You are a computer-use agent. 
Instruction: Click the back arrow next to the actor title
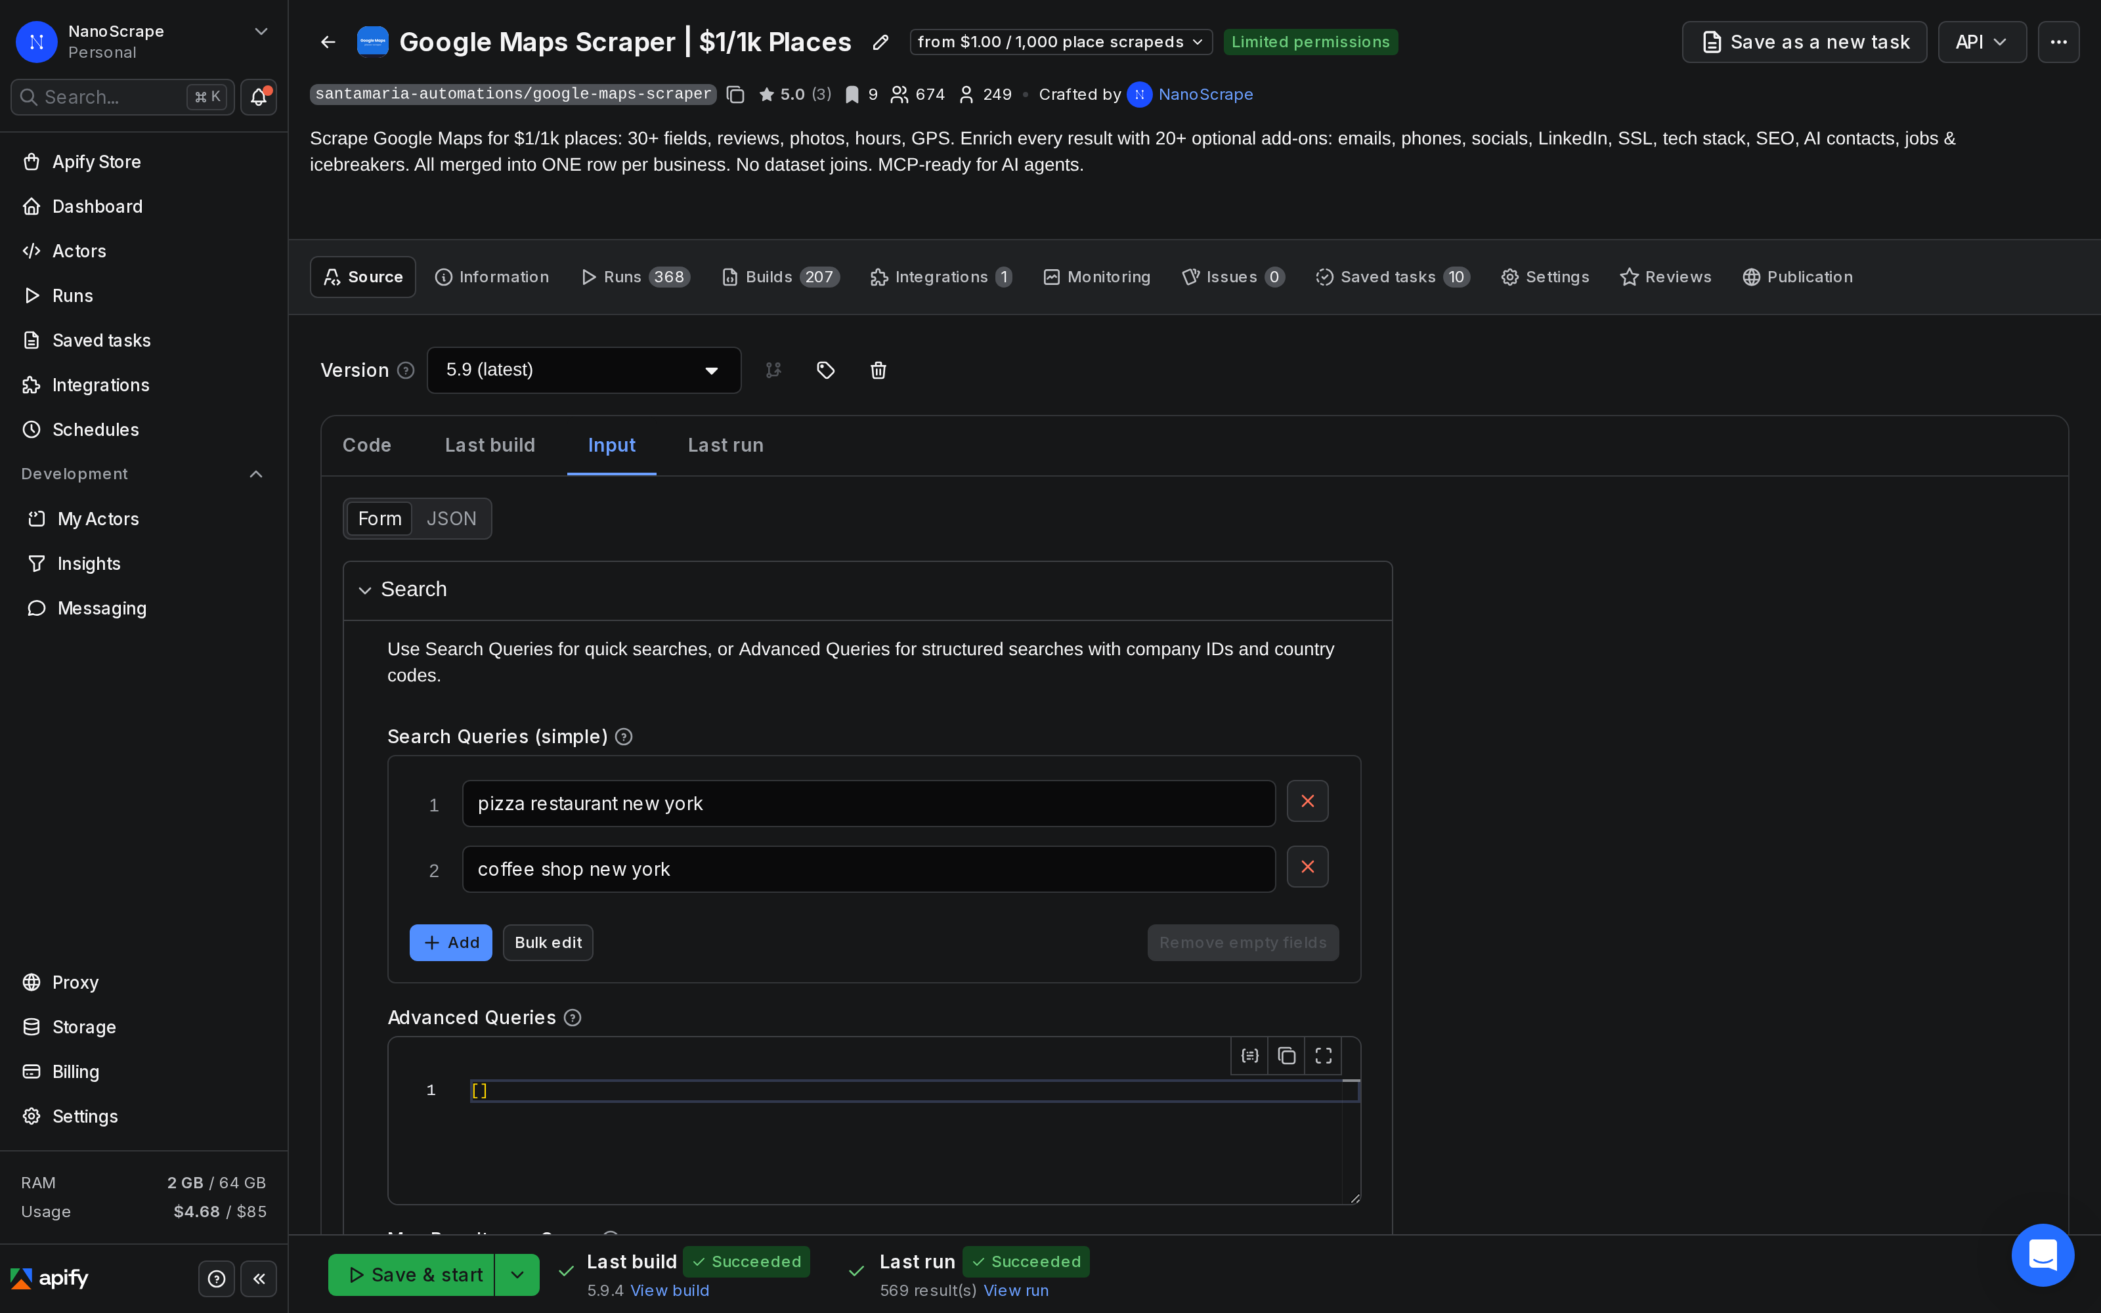pos(328,41)
